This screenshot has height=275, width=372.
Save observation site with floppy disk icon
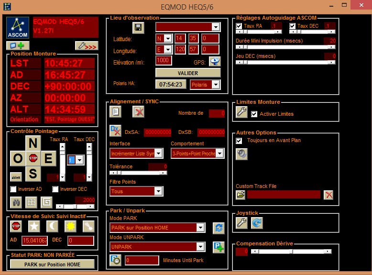tap(138, 28)
